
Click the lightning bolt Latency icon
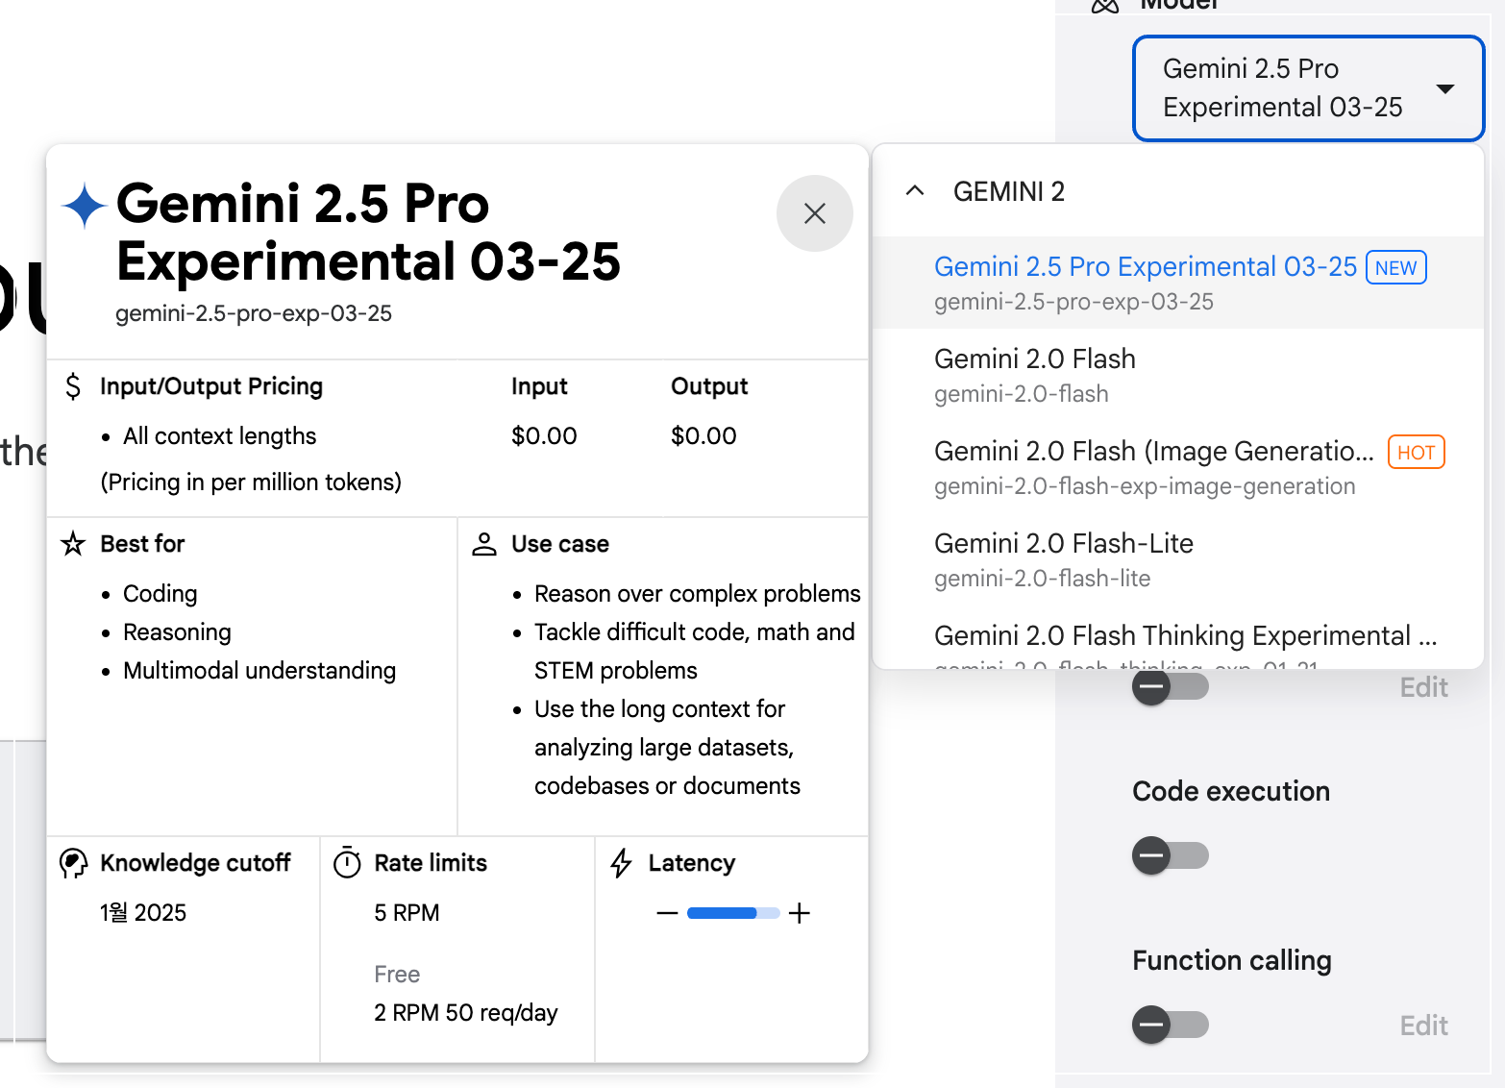pyautogui.click(x=620, y=863)
